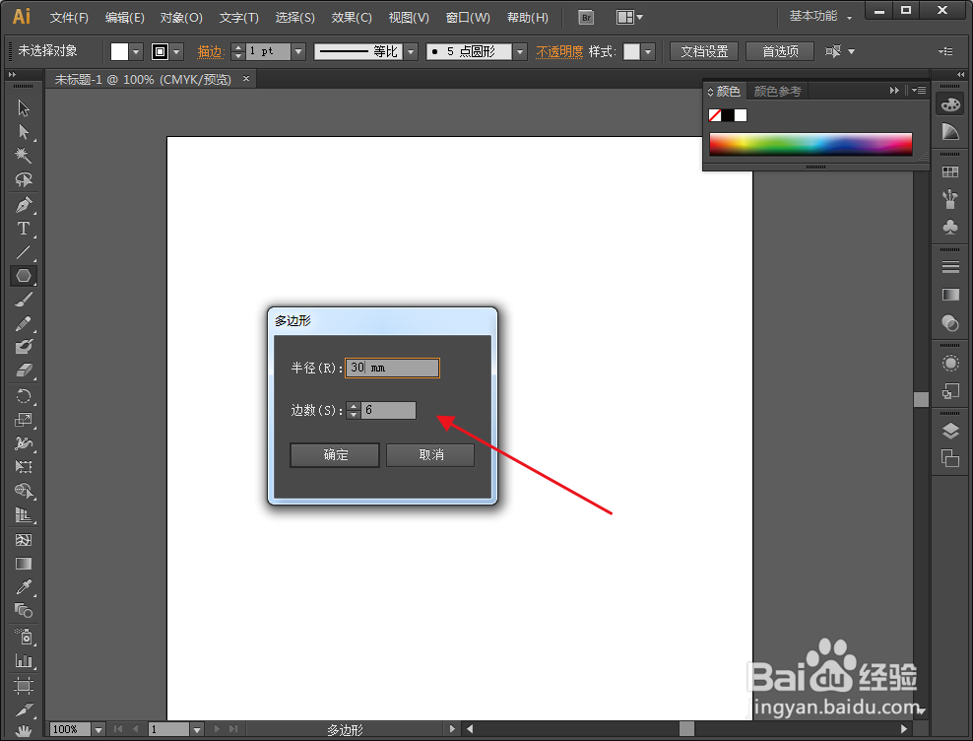Image resolution: width=973 pixels, height=741 pixels.
Task: Open the 效果(C) menu
Action: [352, 18]
